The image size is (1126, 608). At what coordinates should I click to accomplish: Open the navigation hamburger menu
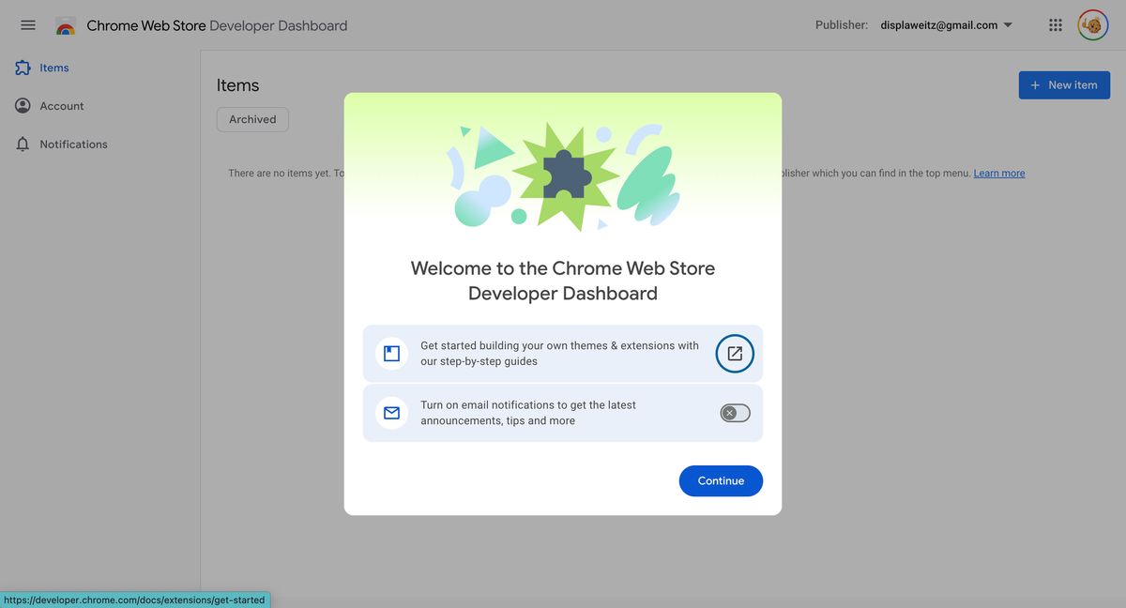[27, 24]
